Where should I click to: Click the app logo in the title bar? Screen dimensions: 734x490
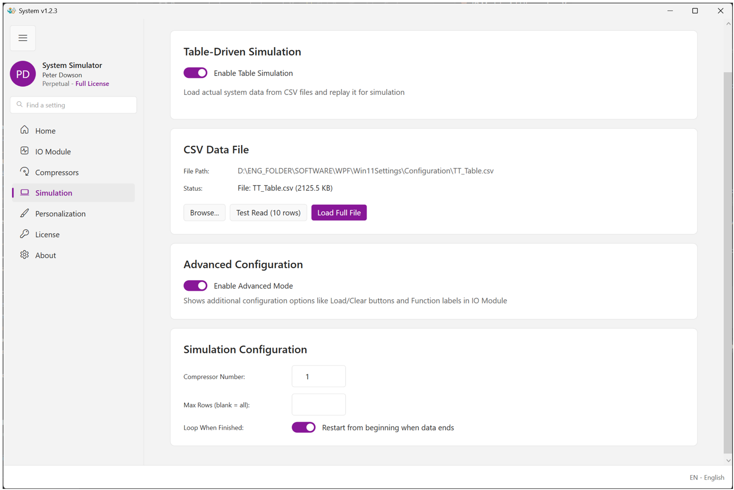click(11, 10)
